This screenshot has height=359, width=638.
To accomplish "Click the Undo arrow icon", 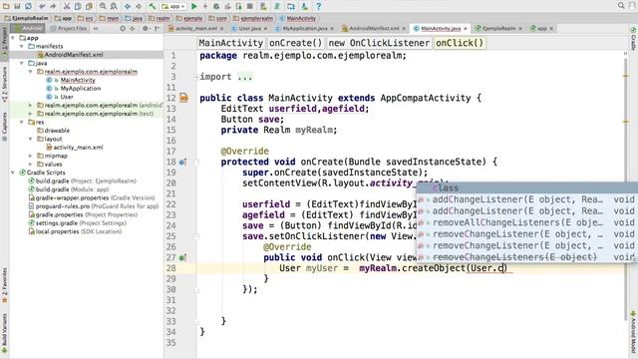I will click(42, 6).
